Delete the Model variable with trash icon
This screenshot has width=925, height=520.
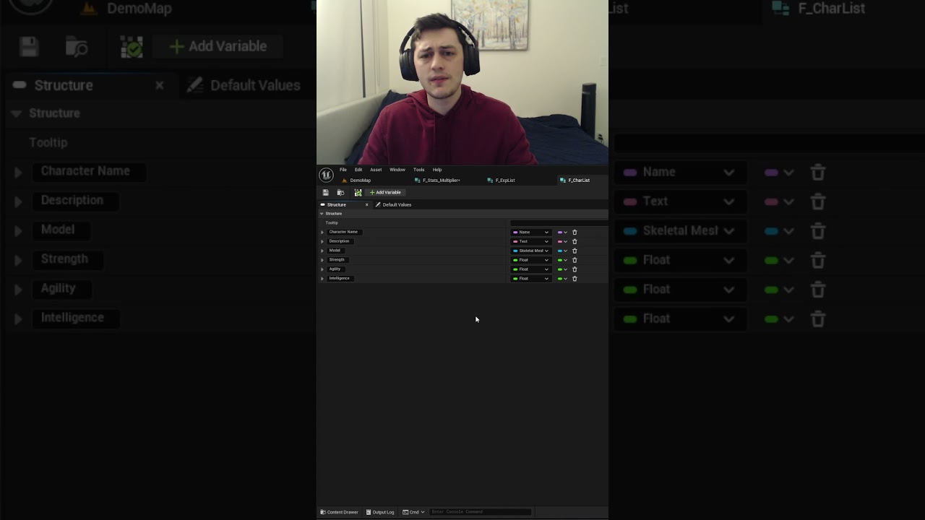(575, 251)
